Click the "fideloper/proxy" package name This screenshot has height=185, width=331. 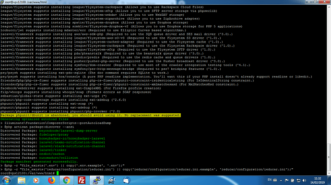click(x=54, y=135)
